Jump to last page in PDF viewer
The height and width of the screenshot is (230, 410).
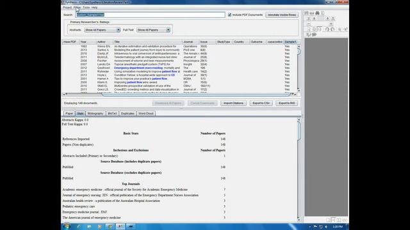click(x=333, y=19)
